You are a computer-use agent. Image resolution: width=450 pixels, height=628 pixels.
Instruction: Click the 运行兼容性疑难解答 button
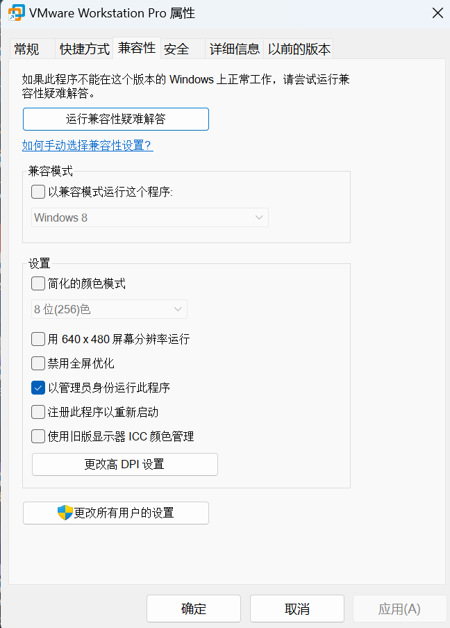(x=116, y=119)
